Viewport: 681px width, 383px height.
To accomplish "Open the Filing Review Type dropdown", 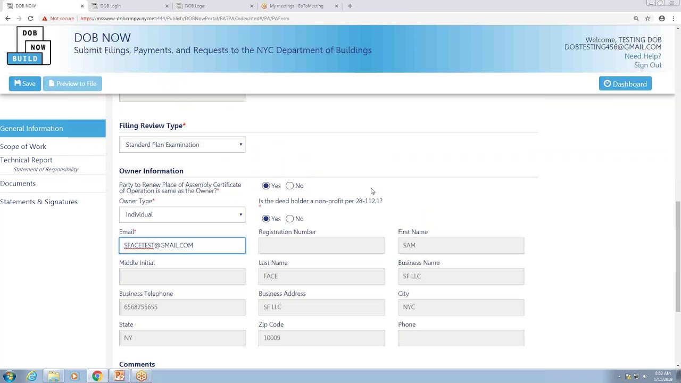I will tap(182, 145).
